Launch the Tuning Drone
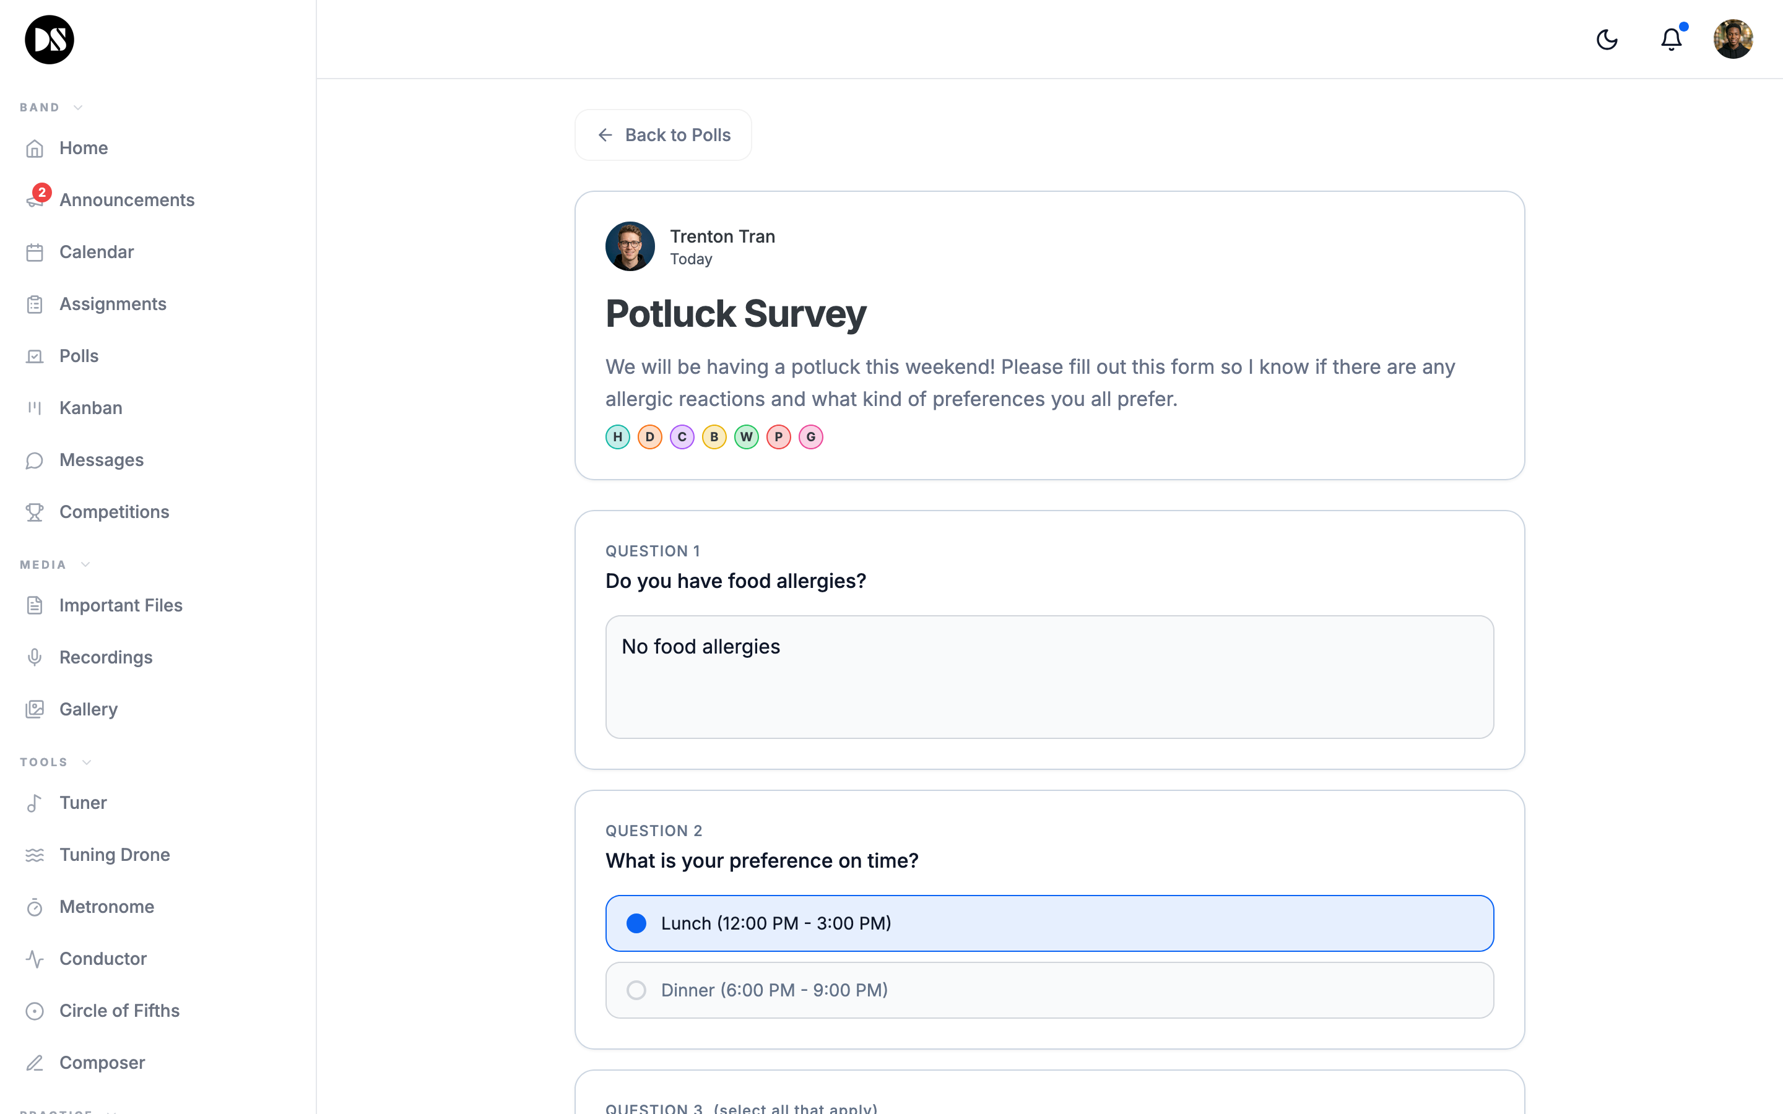This screenshot has width=1783, height=1114. [x=114, y=855]
